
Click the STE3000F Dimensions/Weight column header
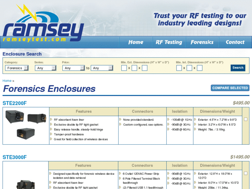217,165
